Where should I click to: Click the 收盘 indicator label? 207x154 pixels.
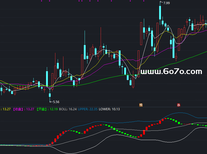pos(18,109)
